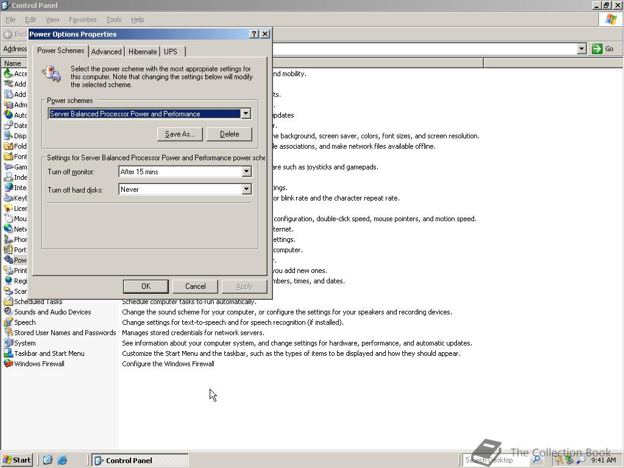The width and height of the screenshot is (624, 468).
Task: Click the Cancel button
Action: 196,286
